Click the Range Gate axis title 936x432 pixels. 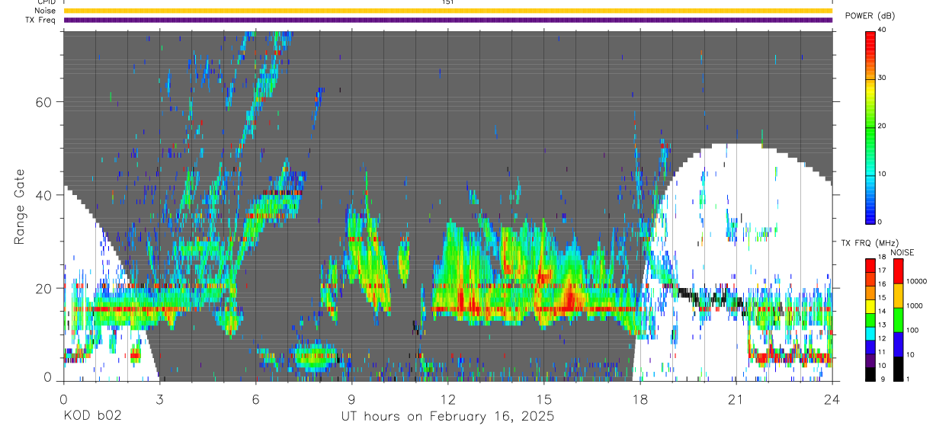(20, 206)
